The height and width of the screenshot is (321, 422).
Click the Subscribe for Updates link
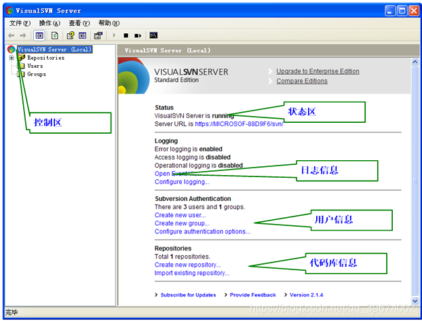(x=188, y=295)
